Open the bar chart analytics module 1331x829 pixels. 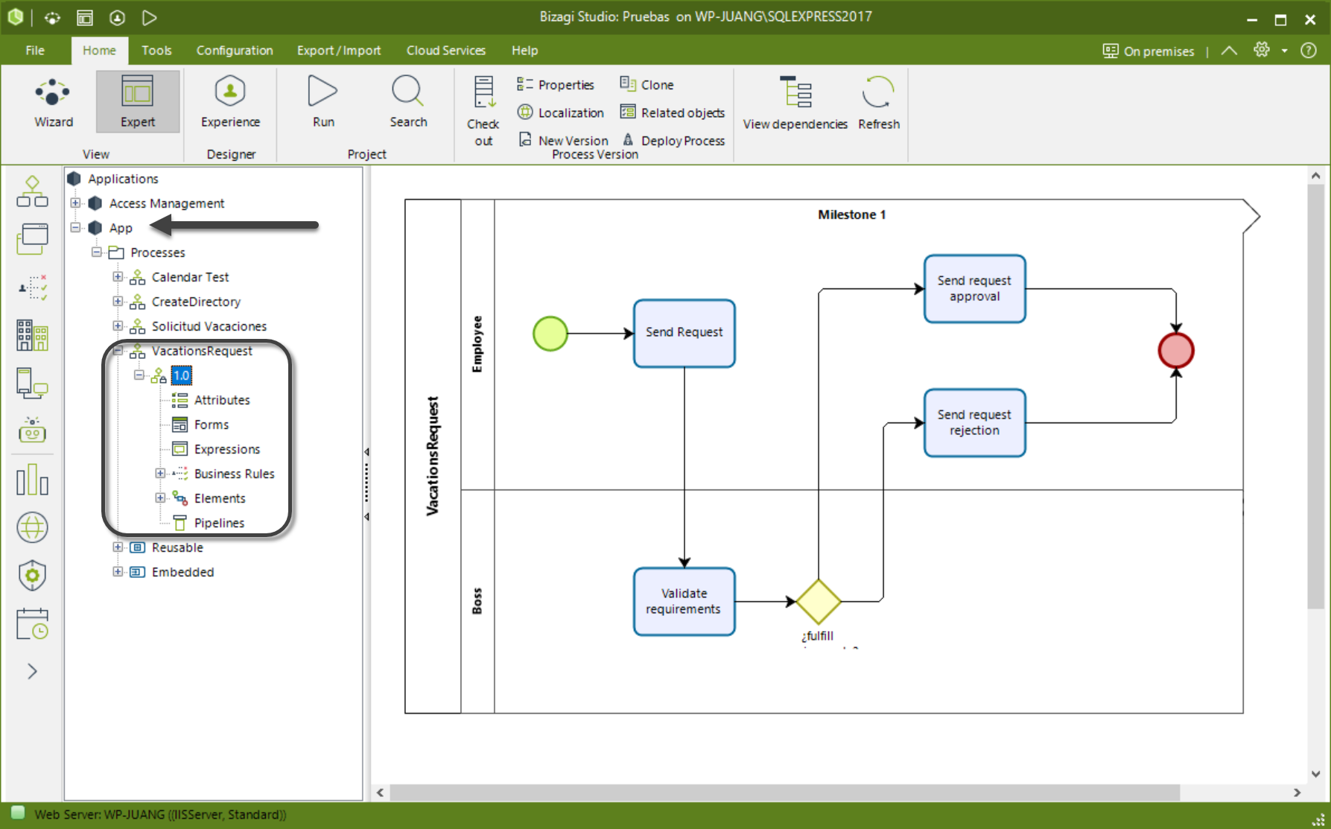coord(32,479)
